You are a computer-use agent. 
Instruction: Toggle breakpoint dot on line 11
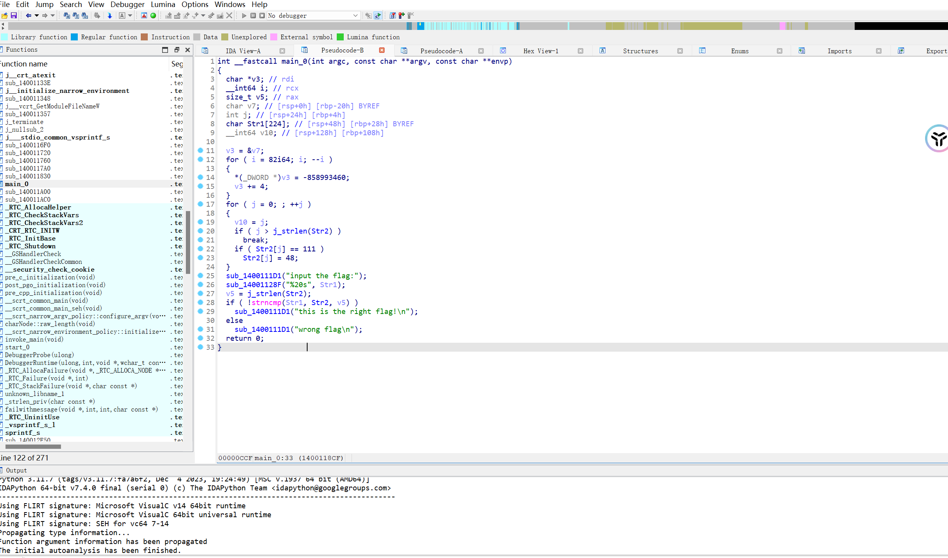pos(200,150)
